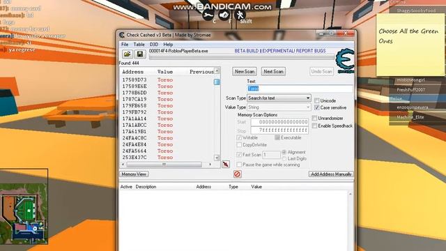Click the scan progress bar
The width and height of the screenshot is (446, 251).
241,57
